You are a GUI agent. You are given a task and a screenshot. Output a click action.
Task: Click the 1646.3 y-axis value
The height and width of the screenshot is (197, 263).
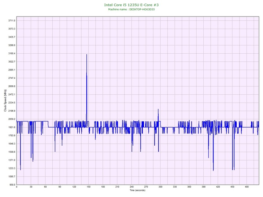pyautogui.click(x=12, y=144)
